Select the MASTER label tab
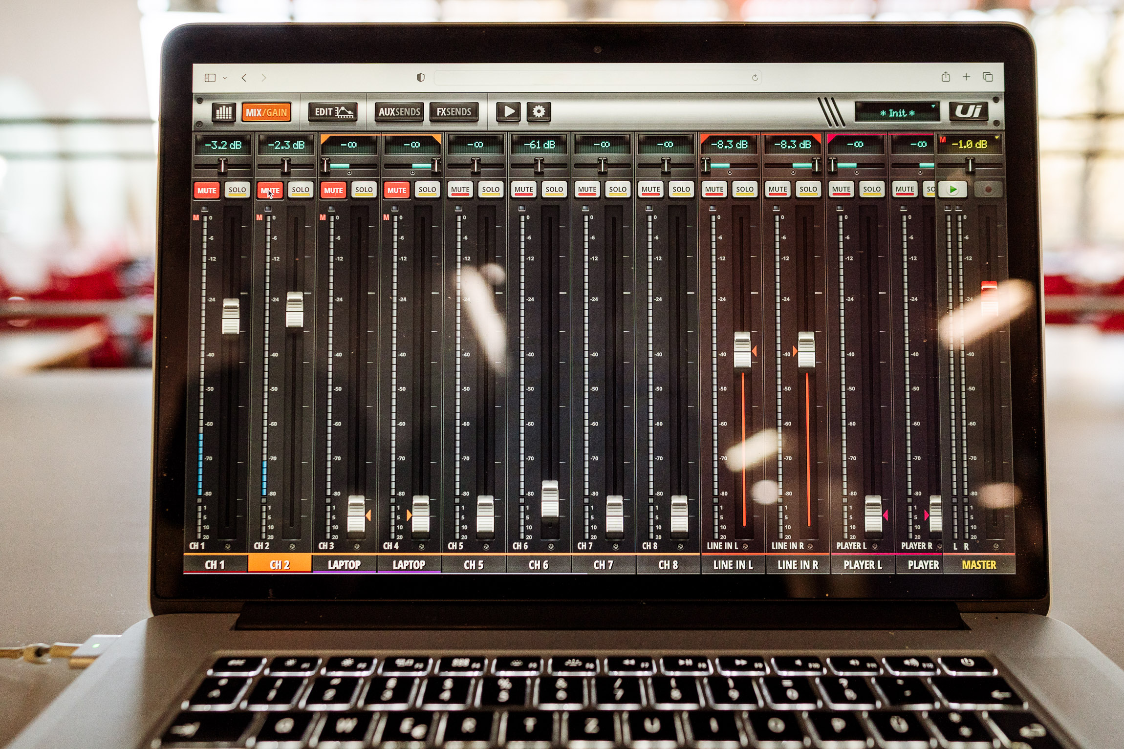 click(x=979, y=565)
